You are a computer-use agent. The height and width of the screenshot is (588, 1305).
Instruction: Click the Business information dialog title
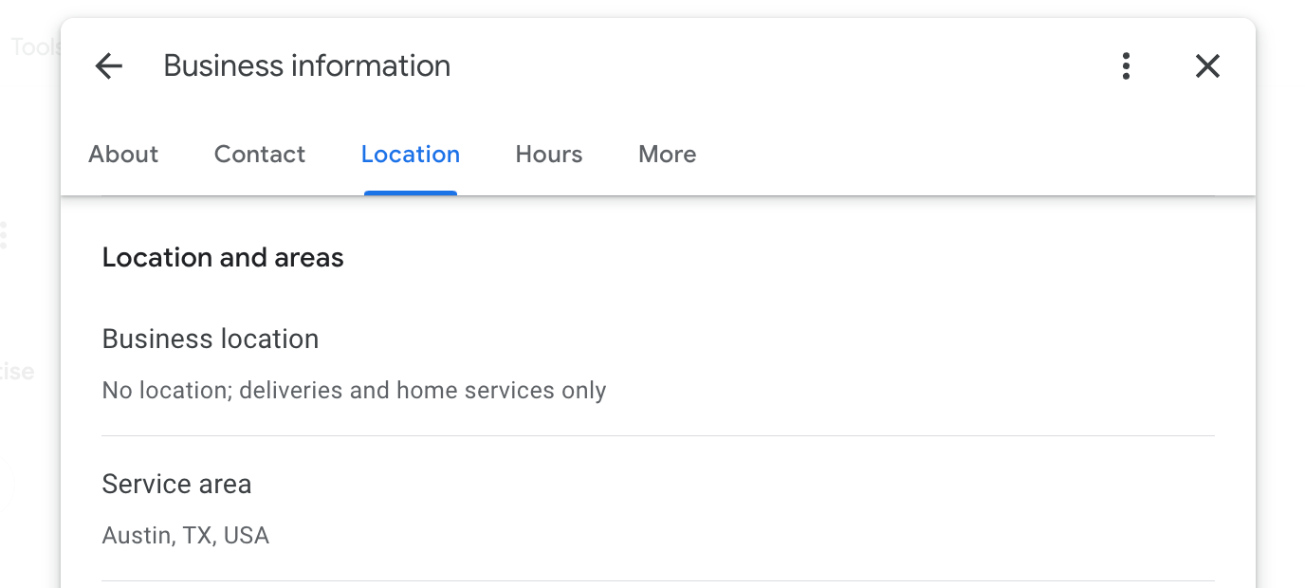[x=307, y=65]
